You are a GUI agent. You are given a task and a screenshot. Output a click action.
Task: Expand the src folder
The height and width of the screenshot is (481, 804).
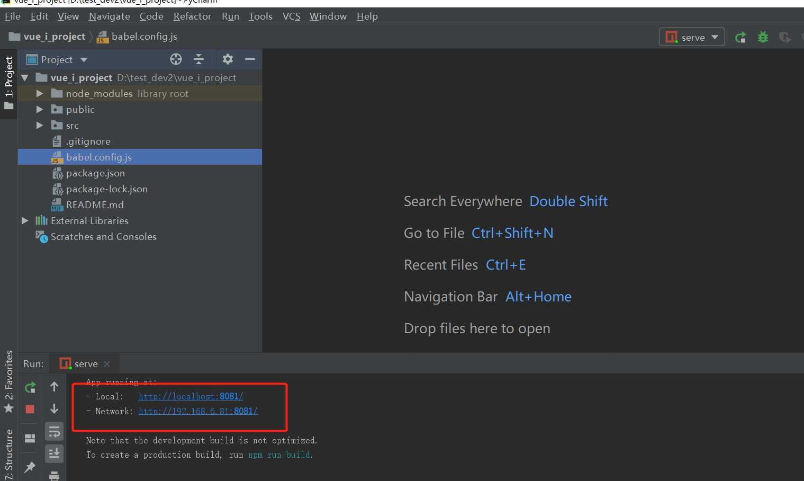point(40,126)
